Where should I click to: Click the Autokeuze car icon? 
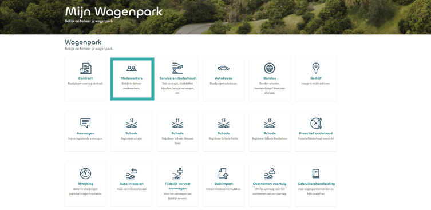[x=223, y=68]
